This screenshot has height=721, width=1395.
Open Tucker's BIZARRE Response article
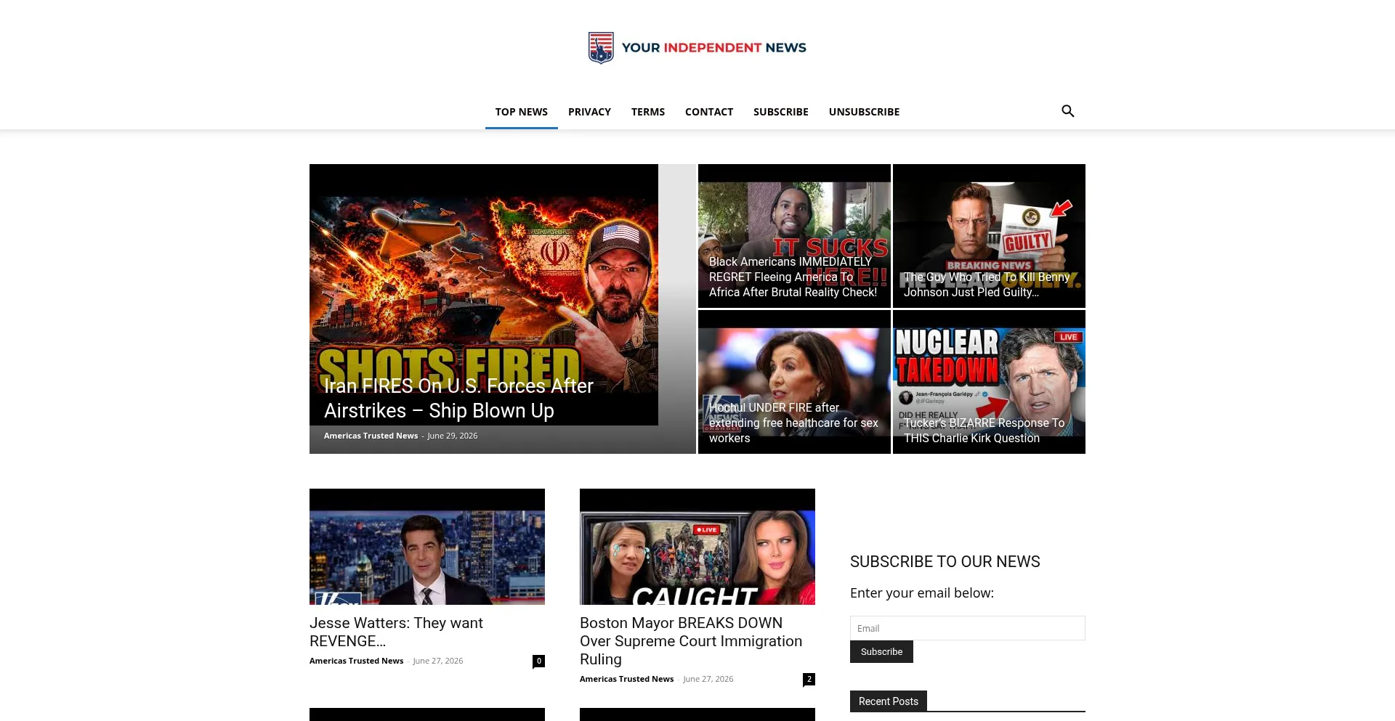[984, 431]
